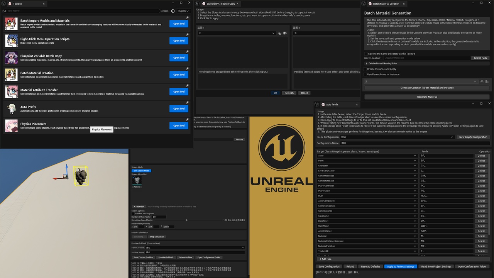This screenshot has height=278, width=494.
Task: Click the Base Offset Z value field
Action: click(x=169, y=227)
